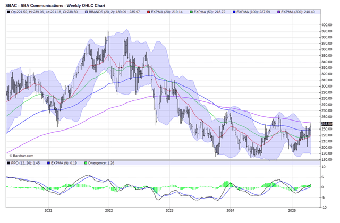Click the purple EXPMA (200) legend swatch
Image resolution: width=340 pixels, height=223 pixels.
coord(279,12)
